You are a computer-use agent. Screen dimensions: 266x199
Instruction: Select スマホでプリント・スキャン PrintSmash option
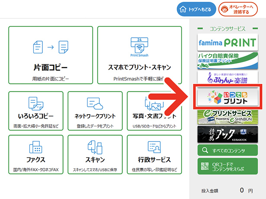(139, 55)
